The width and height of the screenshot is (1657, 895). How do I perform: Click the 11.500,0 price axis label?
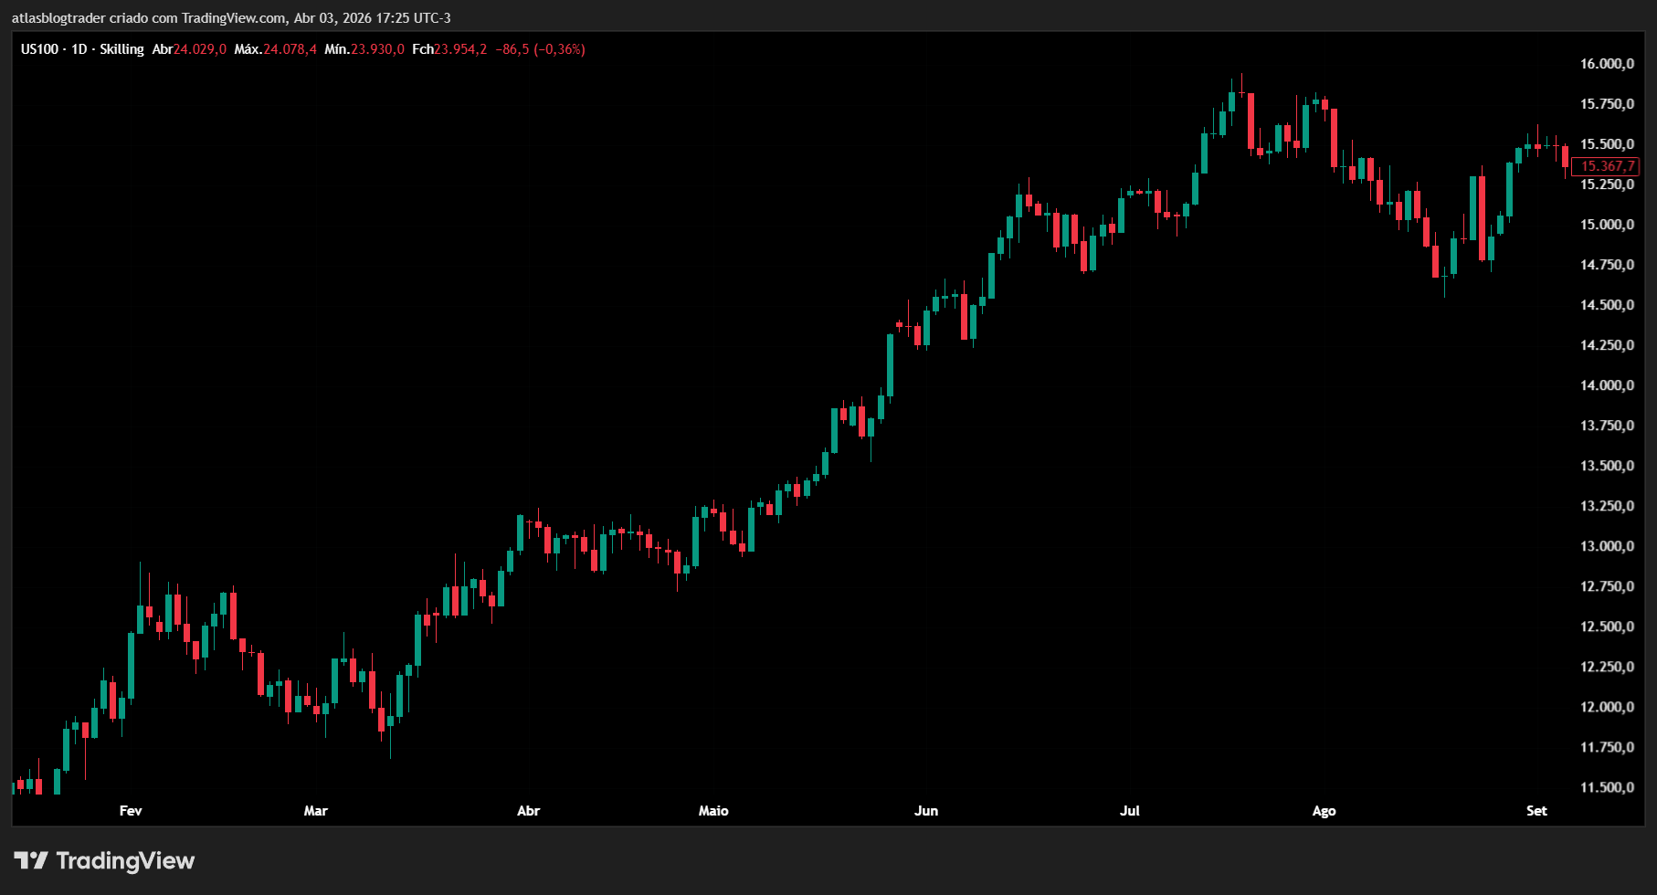pyautogui.click(x=1607, y=787)
